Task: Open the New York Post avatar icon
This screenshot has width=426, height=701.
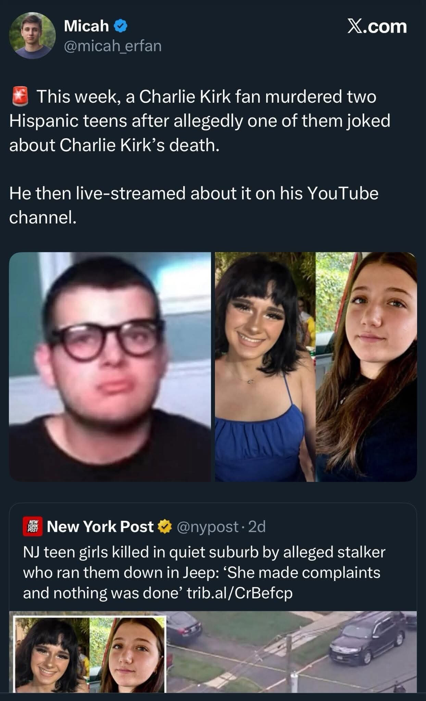Action: point(33,526)
